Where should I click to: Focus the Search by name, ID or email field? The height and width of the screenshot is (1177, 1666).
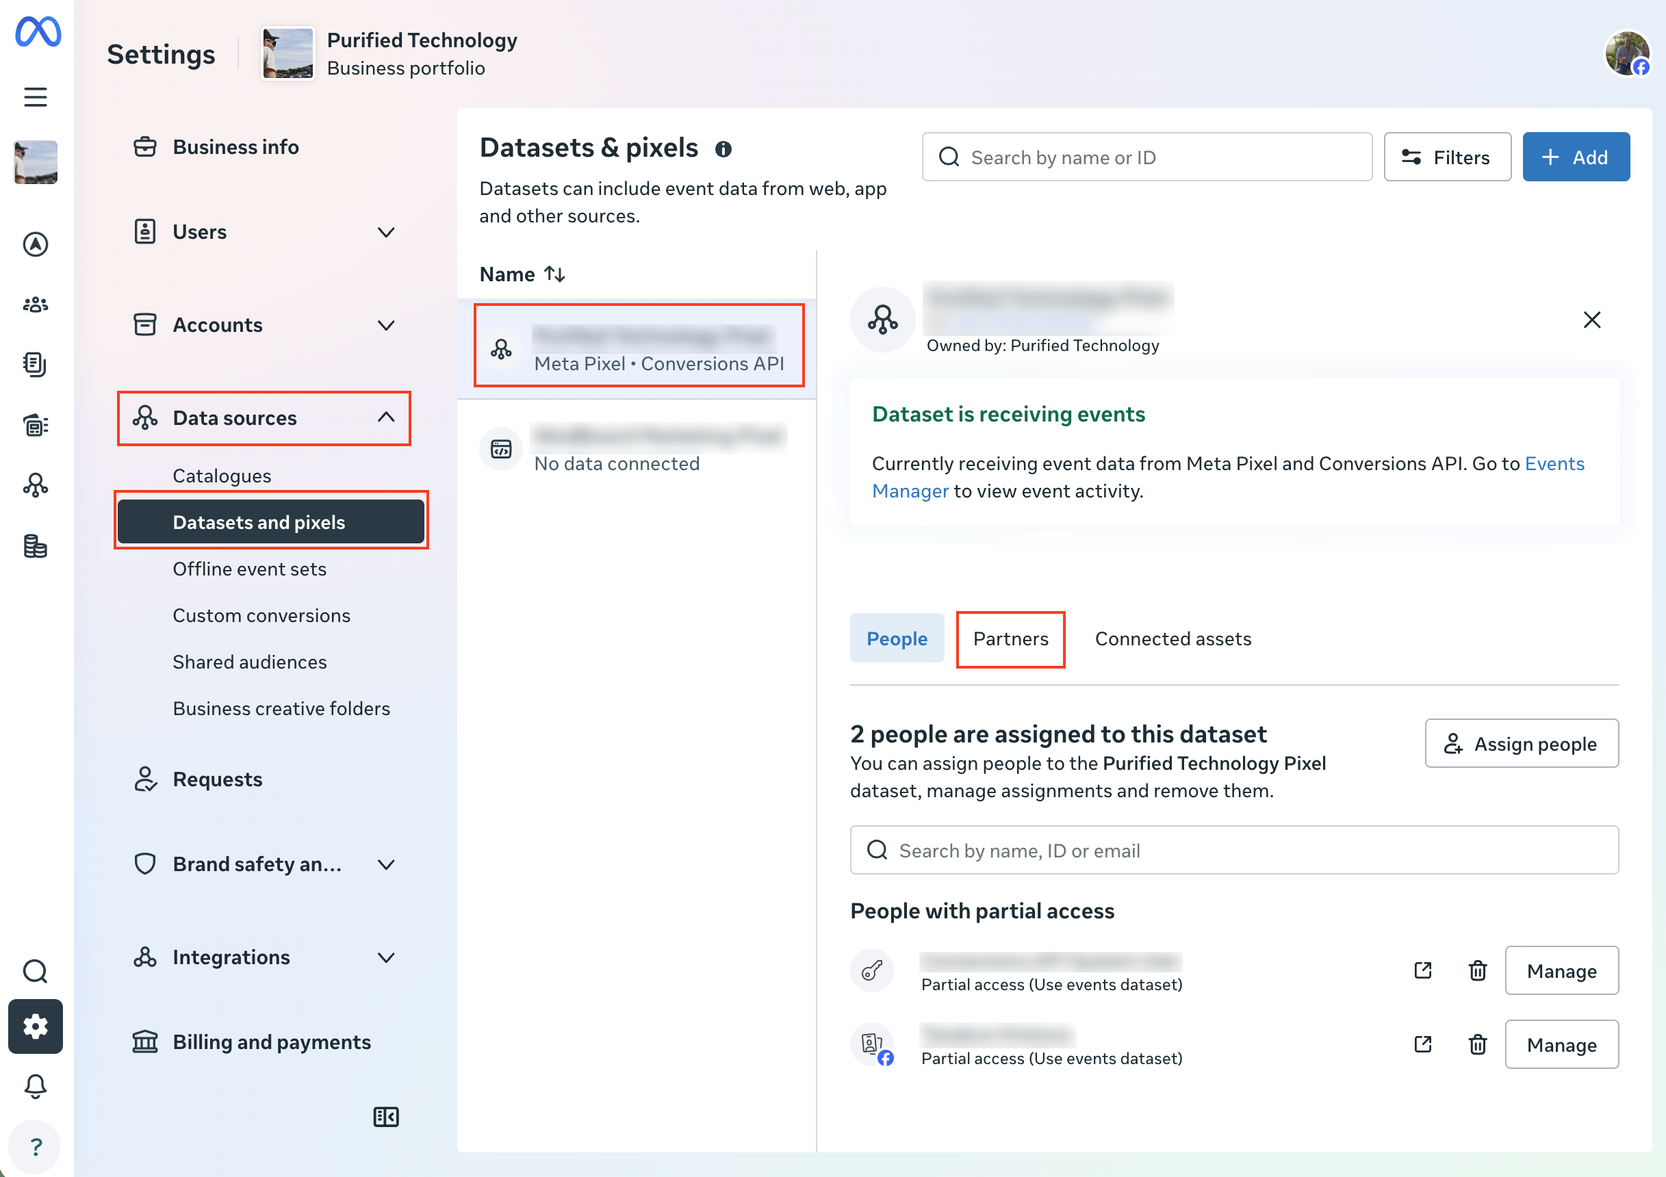[x=1233, y=850]
